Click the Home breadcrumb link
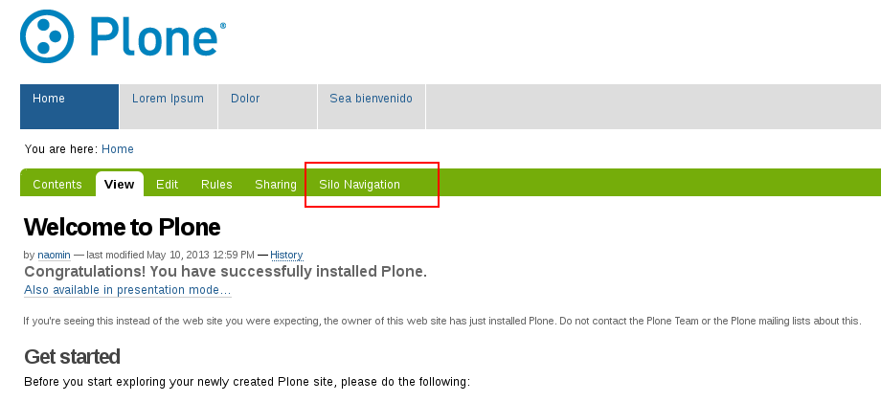This screenshot has height=402, width=881. click(x=118, y=149)
